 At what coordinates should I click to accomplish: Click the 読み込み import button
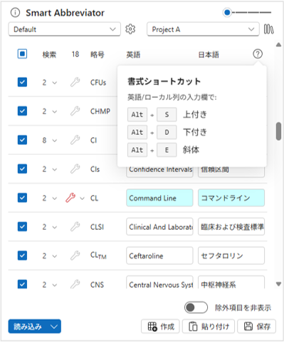point(28,326)
